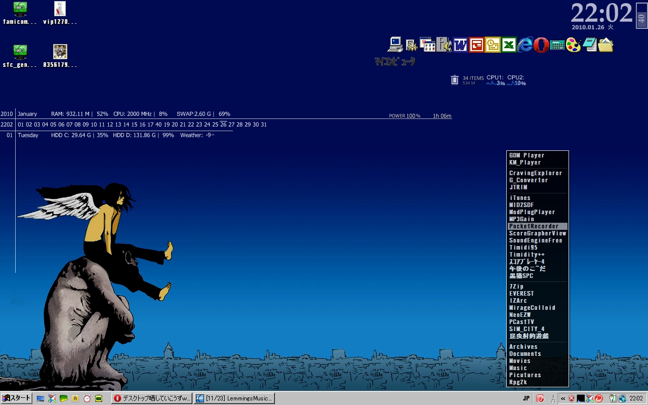Select SIM_CITY_4 in launcher menu
The height and width of the screenshot is (405, 648).
pyautogui.click(x=538, y=329)
